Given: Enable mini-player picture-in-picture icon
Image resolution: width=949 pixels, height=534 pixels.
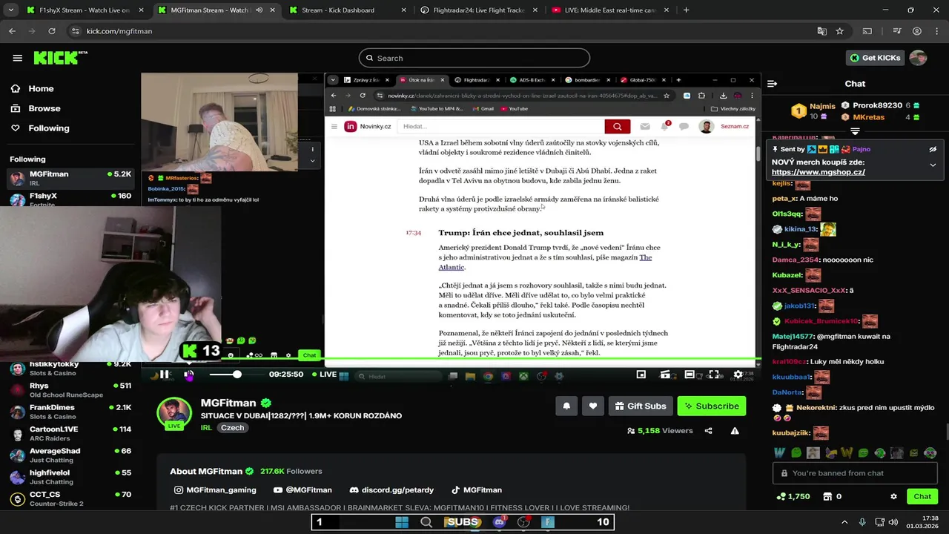Looking at the screenshot, I should coord(641,375).
